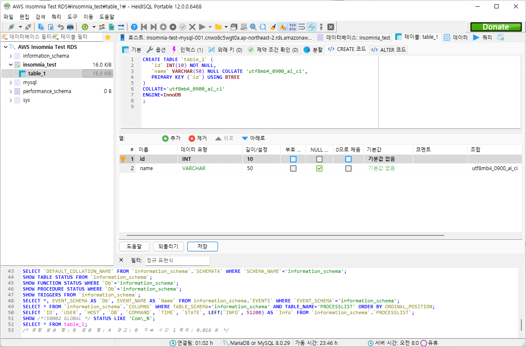526x347 pixels.
Task: Go to last row icon
Action: tap(154, 27)
